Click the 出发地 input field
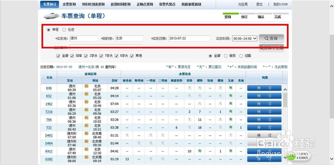The width and height of the screenshot is (334, 165). [x=84, y=38]
